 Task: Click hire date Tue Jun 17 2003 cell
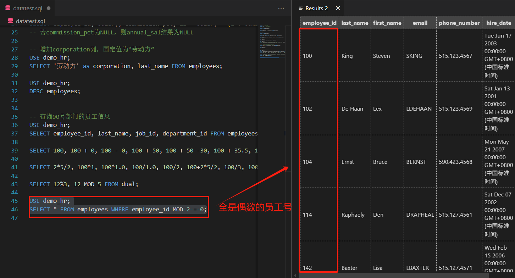(x=499, y=56)
